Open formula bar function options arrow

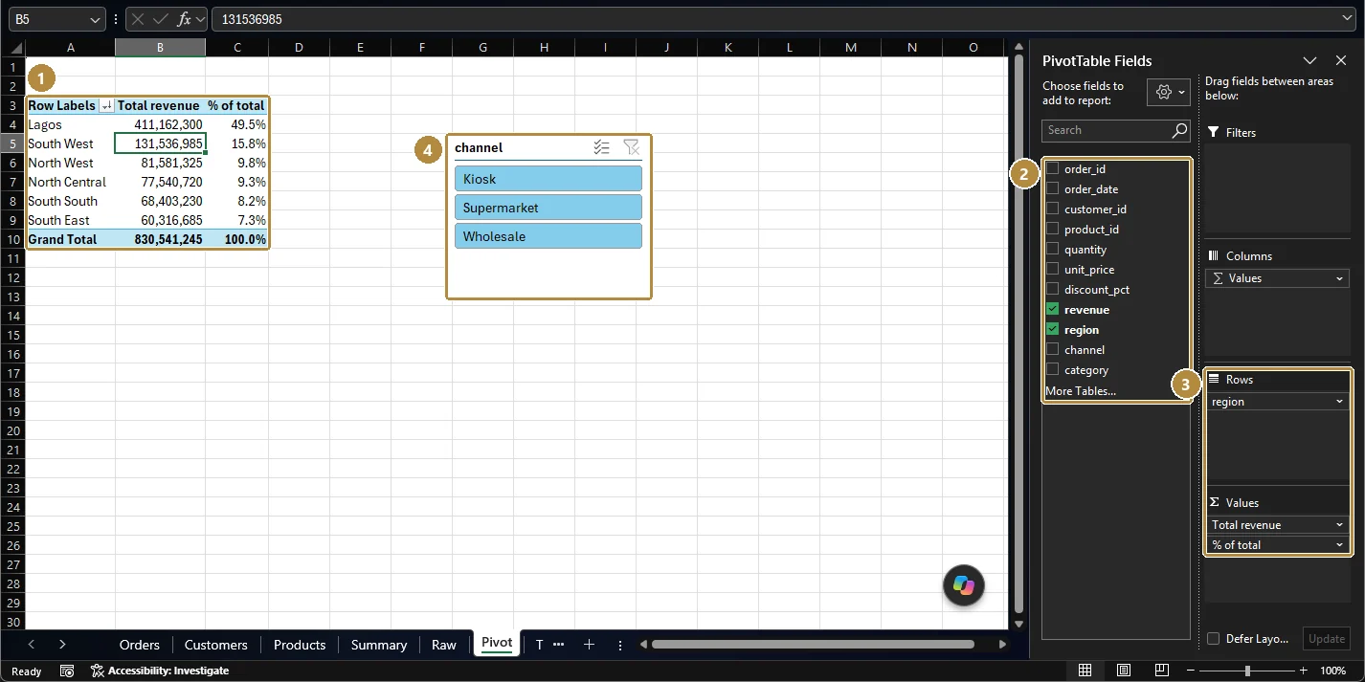click(x=201, y=19)
